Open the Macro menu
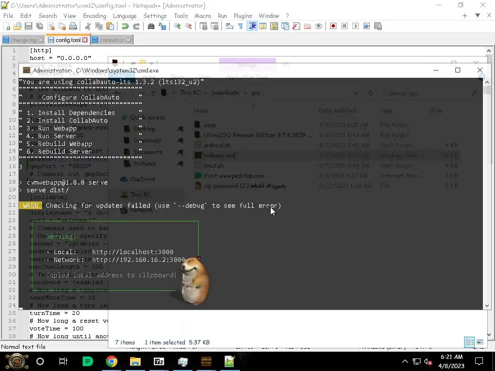 (203, 16)
